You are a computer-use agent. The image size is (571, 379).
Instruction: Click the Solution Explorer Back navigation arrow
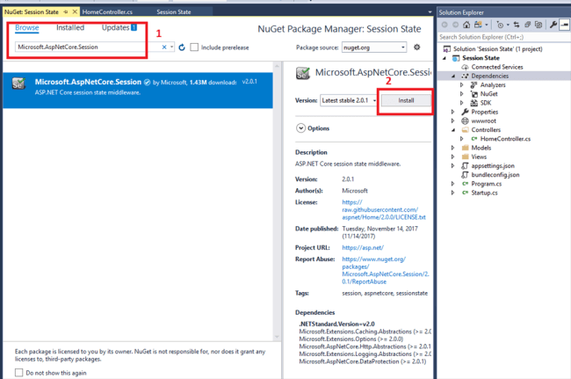(x=445, y=25)
